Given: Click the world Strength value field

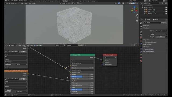Looking at the screenshot, I should pos(160,37).
